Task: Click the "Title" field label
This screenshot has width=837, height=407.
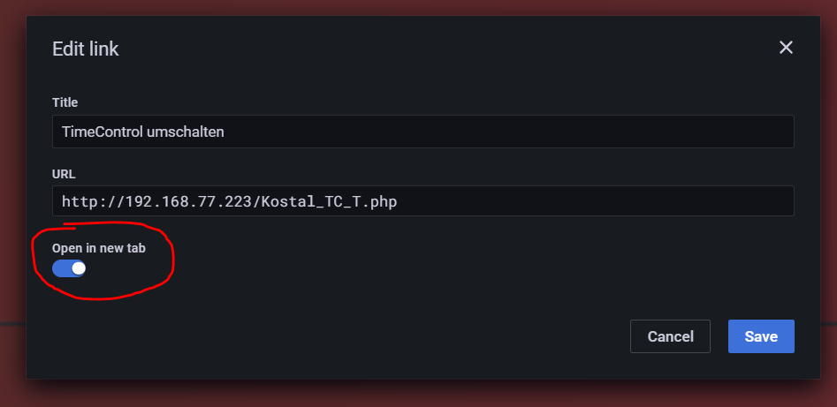Action: click(65, 102)
